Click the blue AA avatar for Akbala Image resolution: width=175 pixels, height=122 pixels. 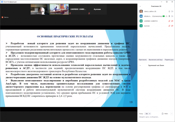pyautogui.click(x=141, y=16)
